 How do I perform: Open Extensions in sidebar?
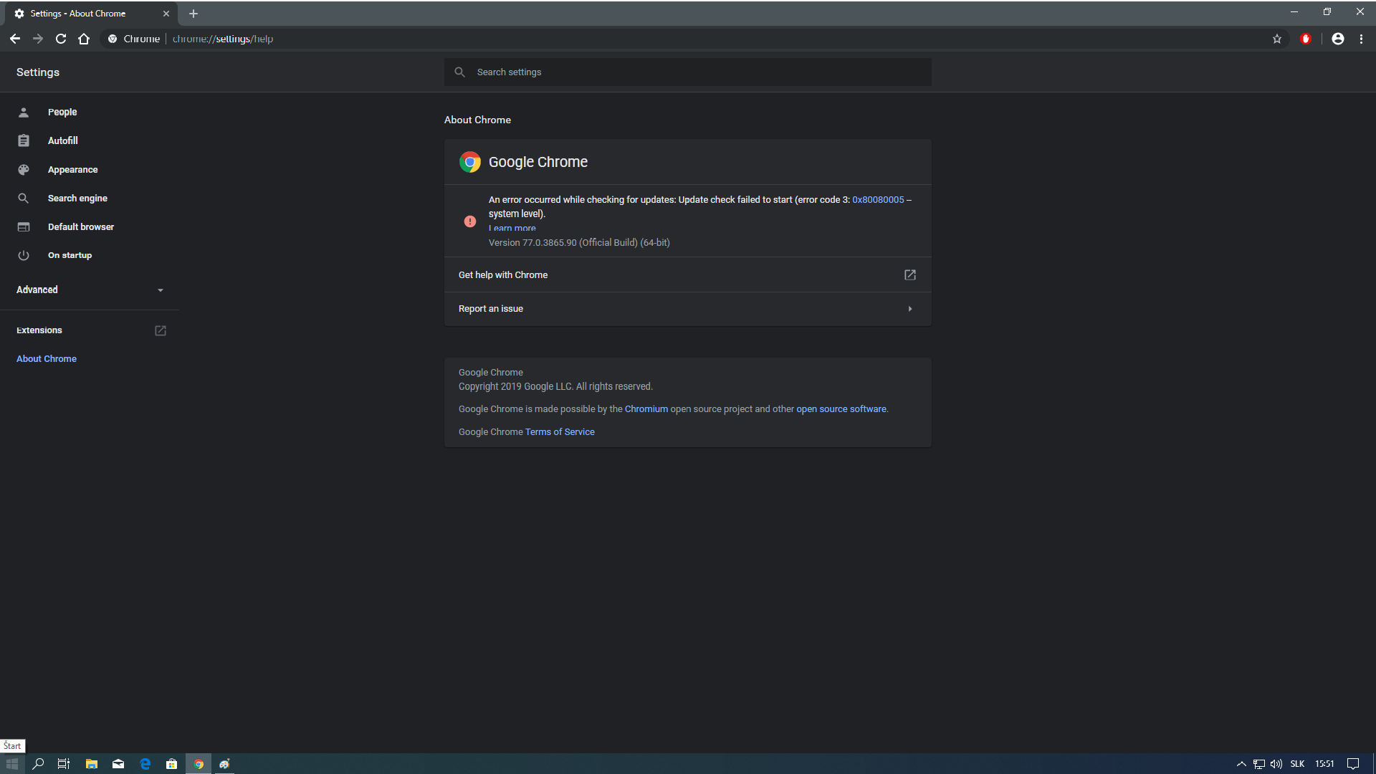39,330
